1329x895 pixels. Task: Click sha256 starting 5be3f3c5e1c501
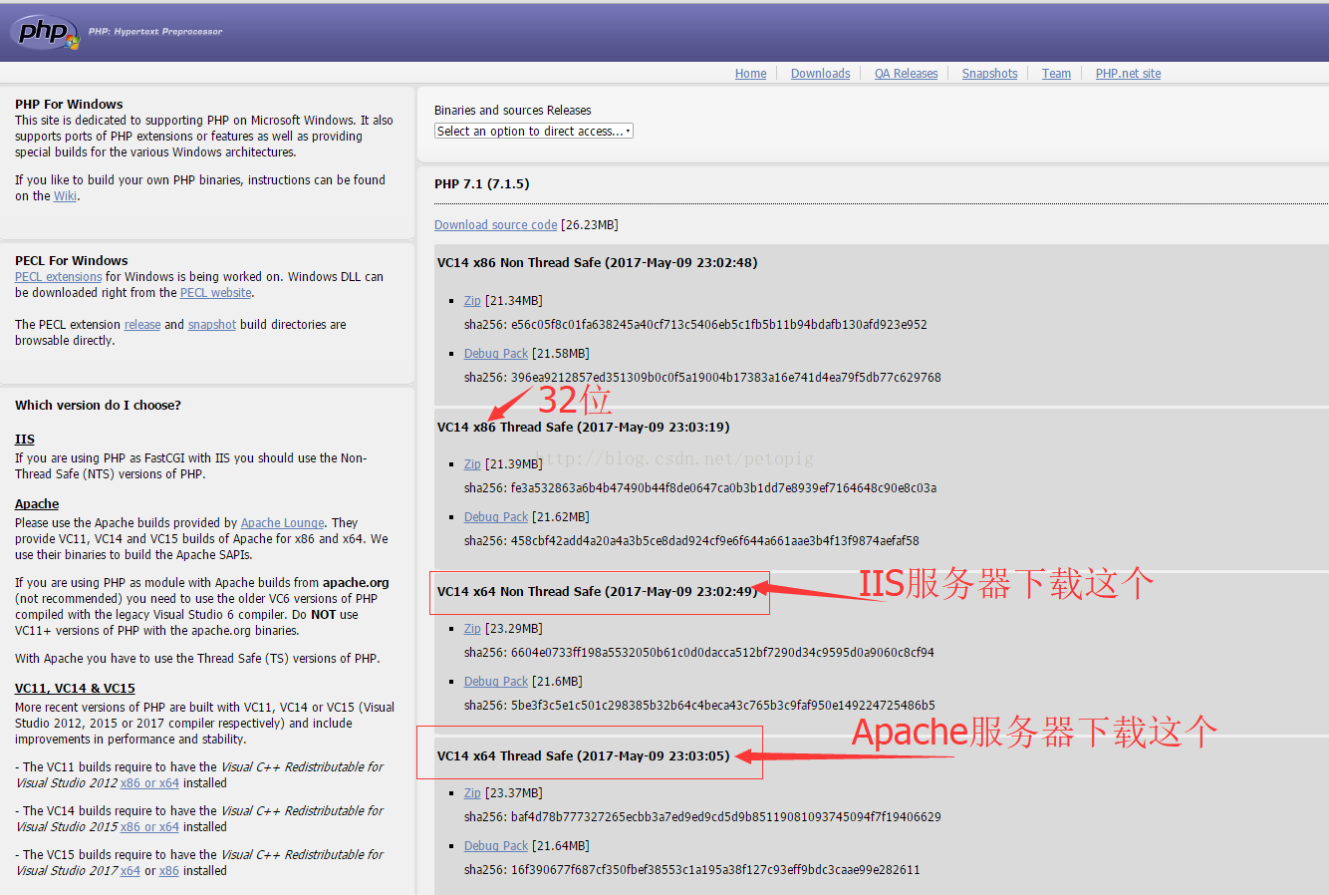pos(699,706)
